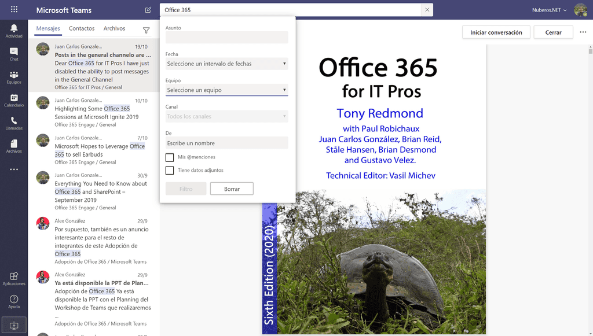This screenshot has height=336, width=593.
Task: Click the download desktop app icon
Action: pos(14,325)
